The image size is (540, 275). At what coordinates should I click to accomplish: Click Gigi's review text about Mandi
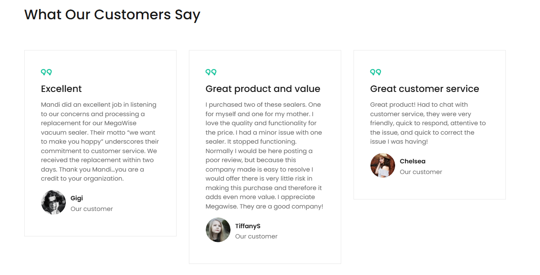click(x=100, y=142)
